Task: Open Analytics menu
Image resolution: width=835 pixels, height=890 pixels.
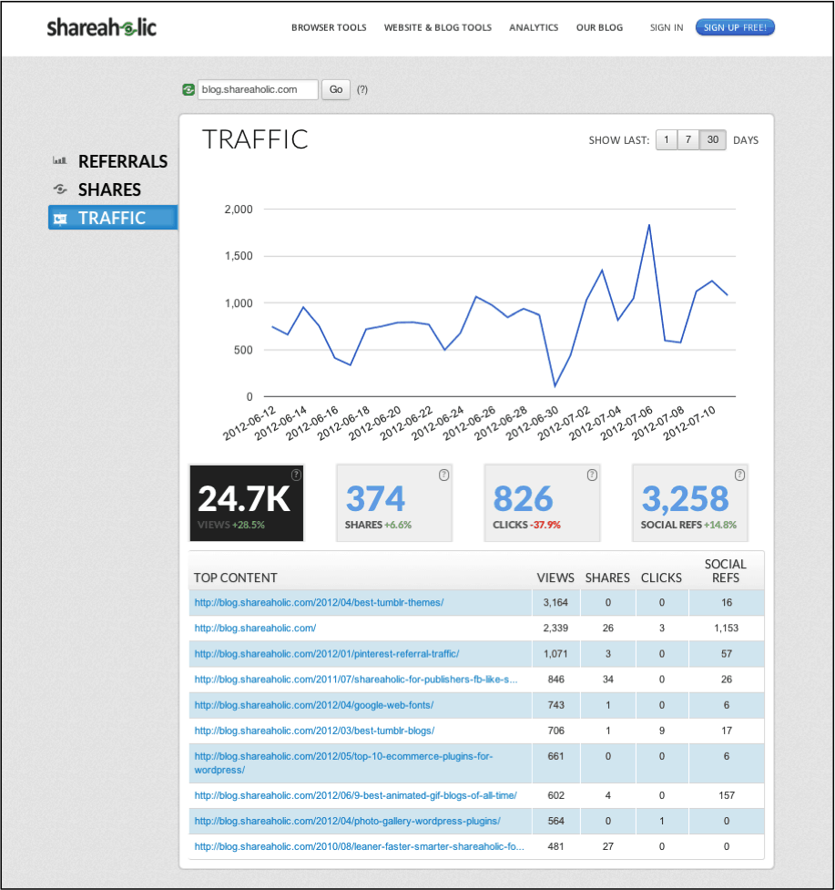Action: [x=534, y=27]
